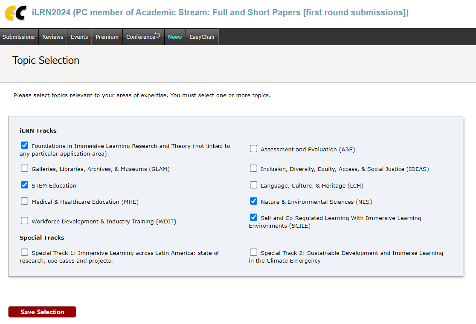
Task: Check Special Track 1 Latin America checkbox
Action: click(x=25, y=252)
